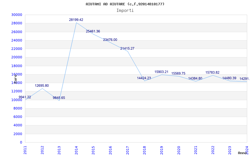Click the x-axis year 2013
Viewport: 250px width, 156px height.
pyautogui.click(x=59, y=150)
